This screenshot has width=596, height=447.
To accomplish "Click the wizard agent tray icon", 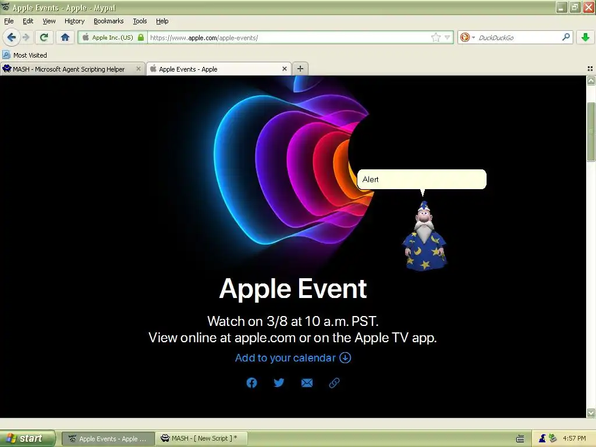I will coord(542,438).
